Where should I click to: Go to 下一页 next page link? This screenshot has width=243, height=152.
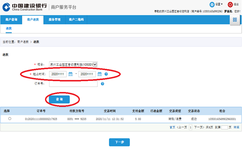199,127
